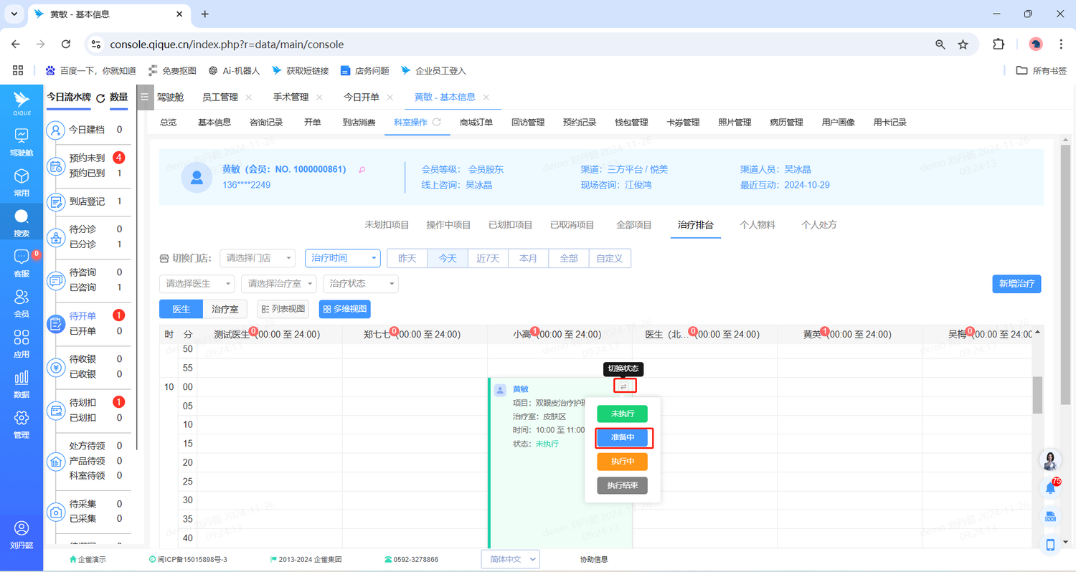
Task: Select the 近7天 date range option
Action: tap(488, 258)
